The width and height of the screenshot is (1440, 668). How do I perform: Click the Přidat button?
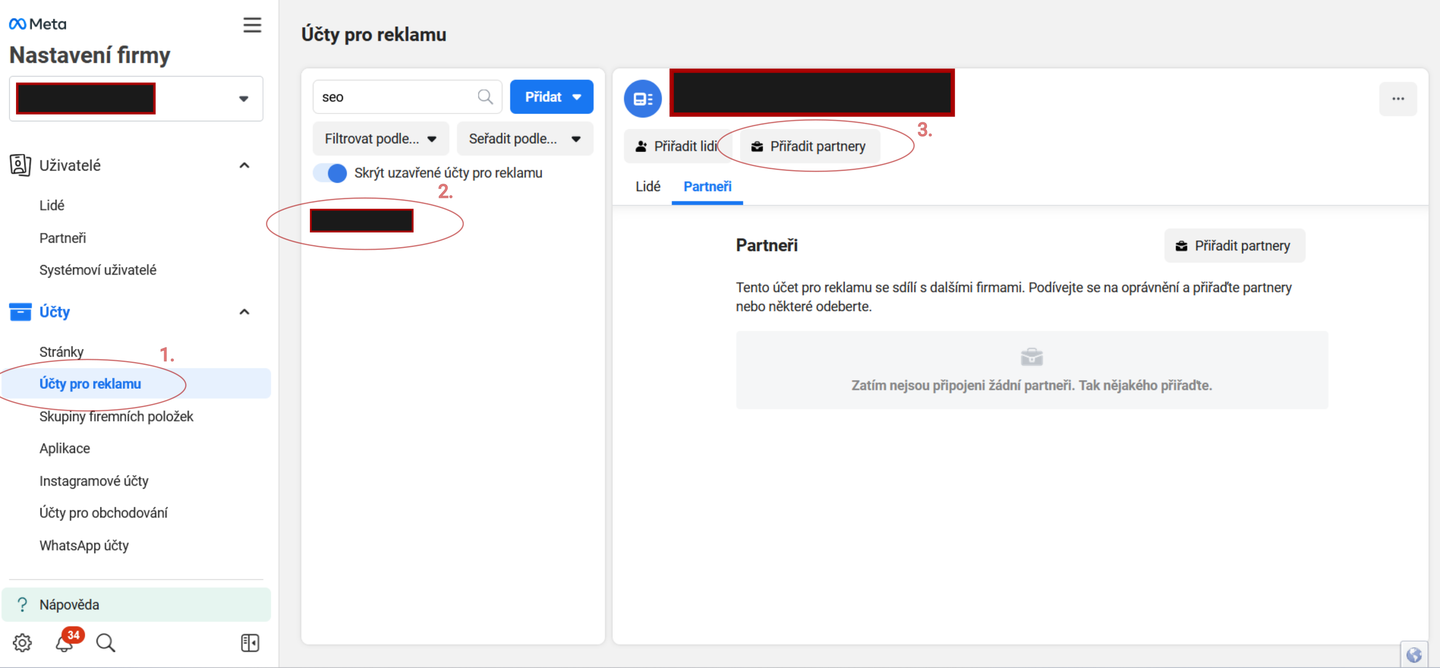pyautogui.click(x=552, y=96)
